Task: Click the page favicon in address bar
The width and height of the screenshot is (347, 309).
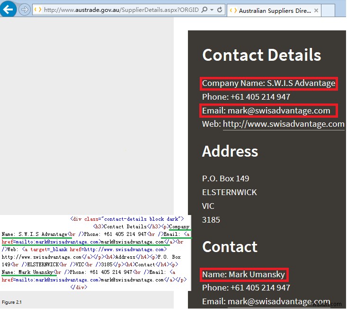Action: (x=37, y=10)
